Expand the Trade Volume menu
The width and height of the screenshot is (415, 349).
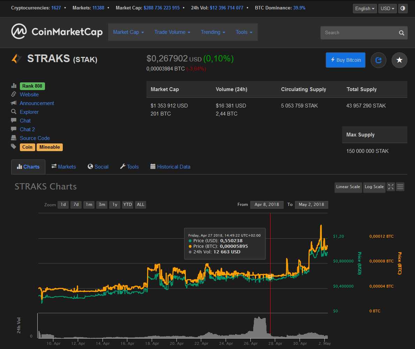tap(173, 32)
